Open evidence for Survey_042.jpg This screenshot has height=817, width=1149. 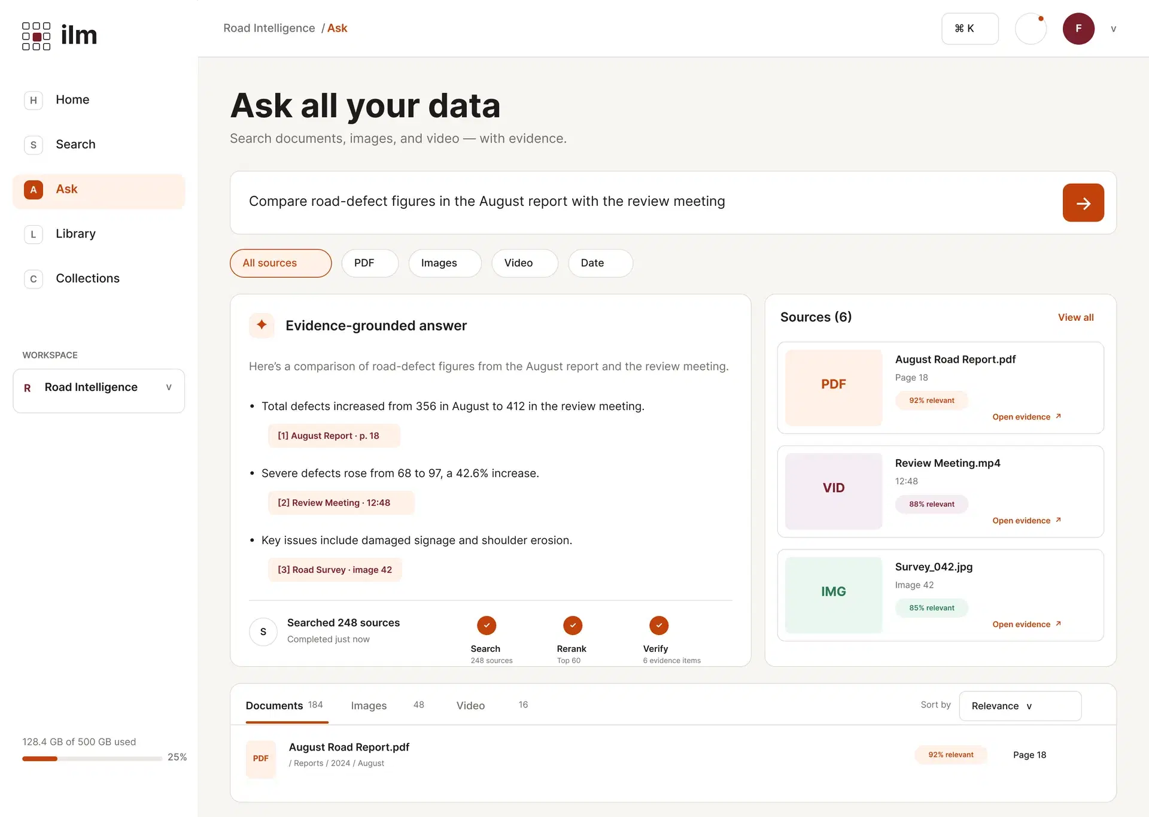1026,624
